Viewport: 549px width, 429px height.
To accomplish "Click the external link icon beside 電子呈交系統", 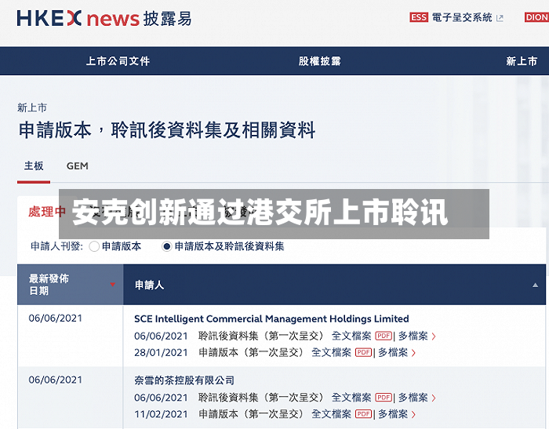I will (500, 18).
